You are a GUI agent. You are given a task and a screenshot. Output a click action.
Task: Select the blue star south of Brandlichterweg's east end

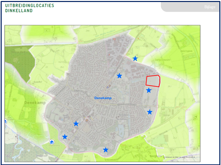(150, 112)
